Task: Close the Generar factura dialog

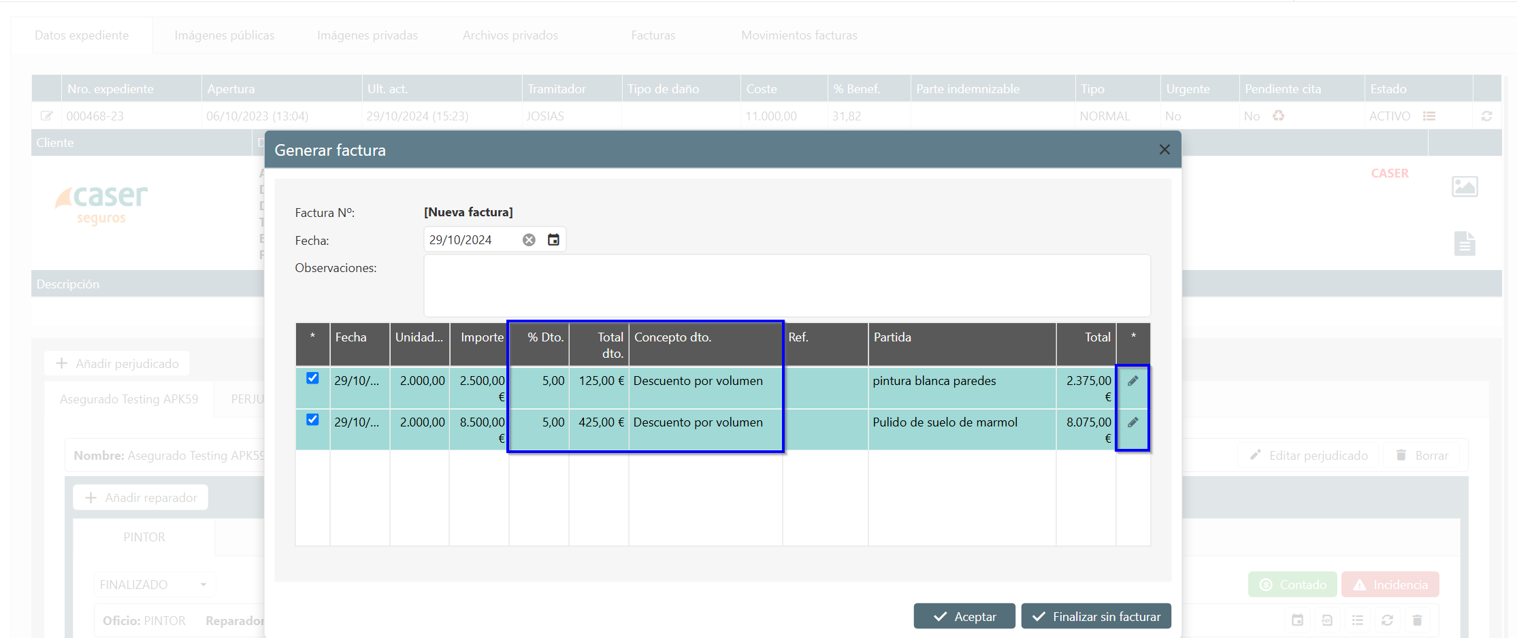Action: pos(1164,150)
